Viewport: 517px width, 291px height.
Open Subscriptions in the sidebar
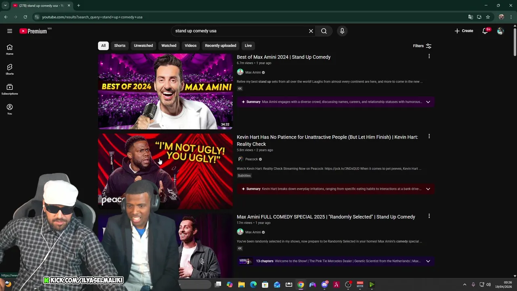(10, 89)
